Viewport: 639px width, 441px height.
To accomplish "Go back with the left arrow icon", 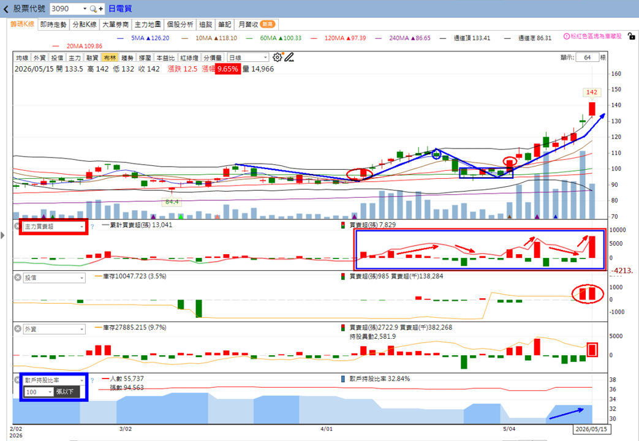I will click(6, 9).
